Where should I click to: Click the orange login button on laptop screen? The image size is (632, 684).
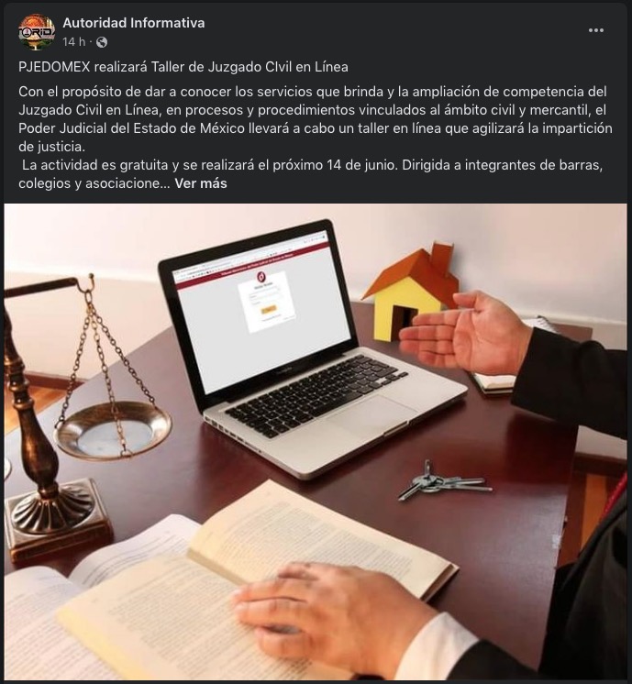pos(269,309)
